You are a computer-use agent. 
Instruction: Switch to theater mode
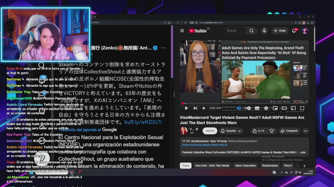point(284,108)
